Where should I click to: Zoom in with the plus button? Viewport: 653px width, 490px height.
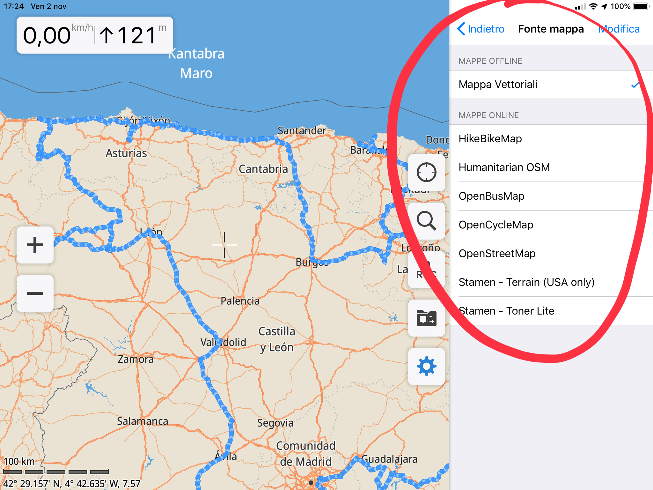35,245
